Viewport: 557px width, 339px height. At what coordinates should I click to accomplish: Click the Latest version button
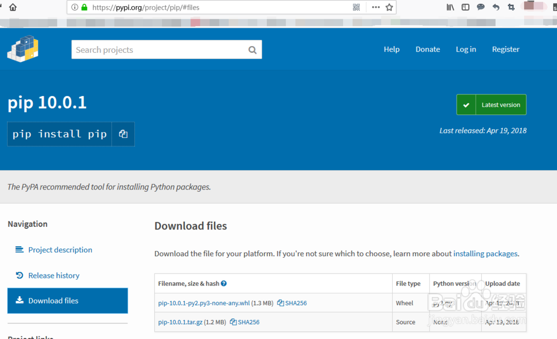(491, 104)
